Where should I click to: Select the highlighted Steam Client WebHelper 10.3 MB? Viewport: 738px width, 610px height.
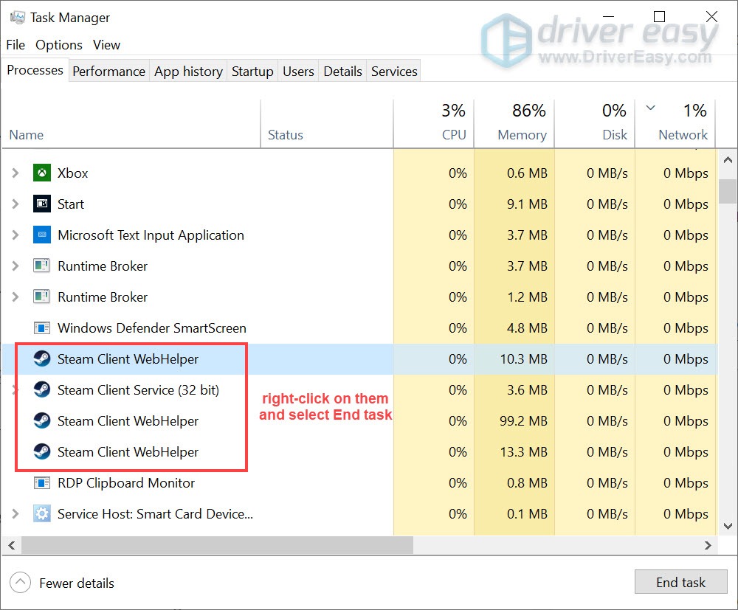pyautogui.click(x=359, y=359)
